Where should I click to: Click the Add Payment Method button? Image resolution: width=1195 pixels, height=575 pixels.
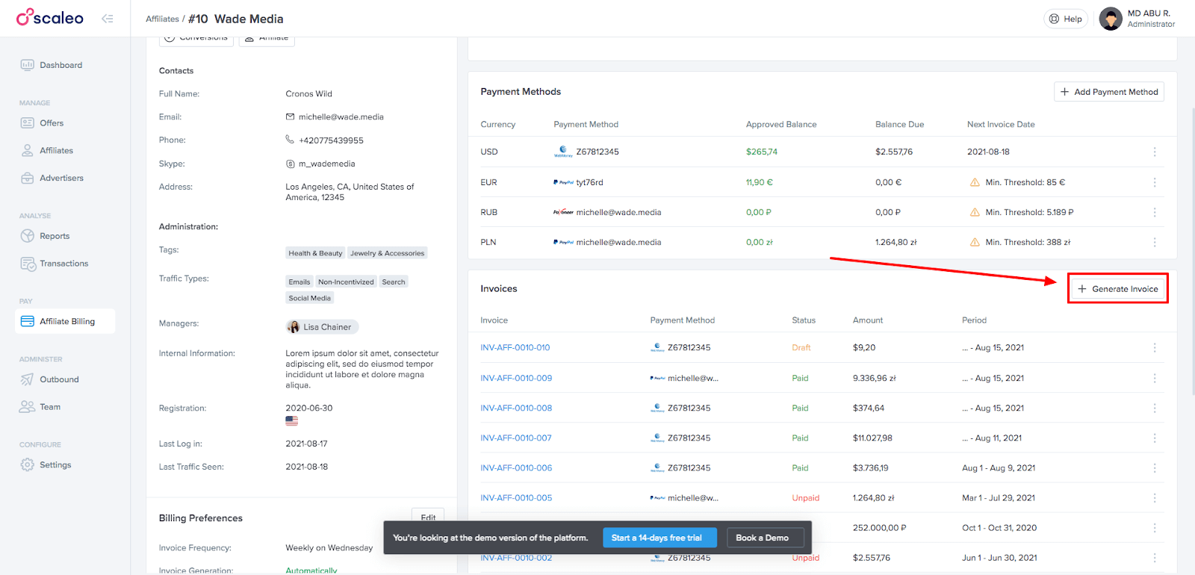pyautogui.click(x=1108, y=92)
